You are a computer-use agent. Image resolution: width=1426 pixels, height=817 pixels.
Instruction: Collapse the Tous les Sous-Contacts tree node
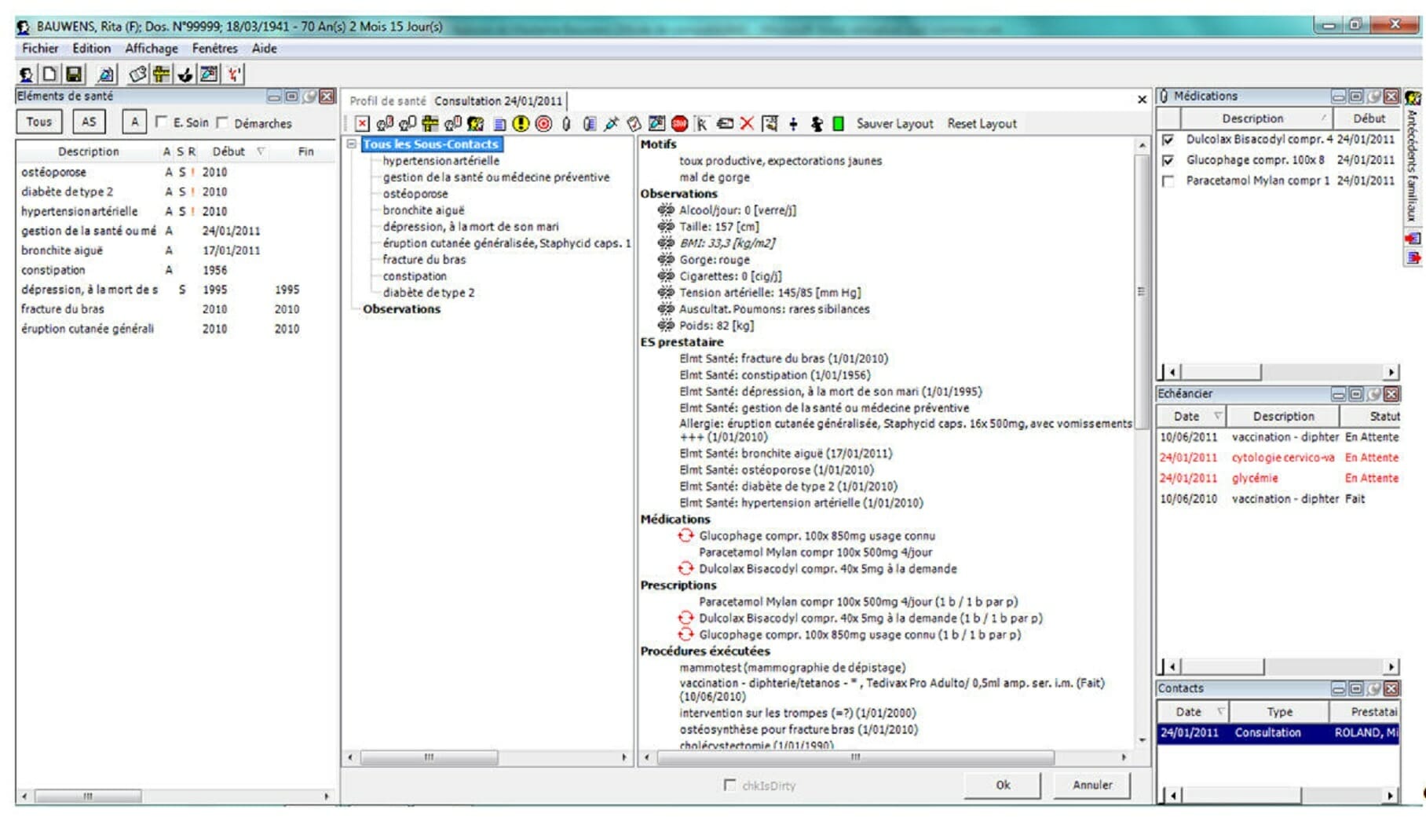point(353,144)
